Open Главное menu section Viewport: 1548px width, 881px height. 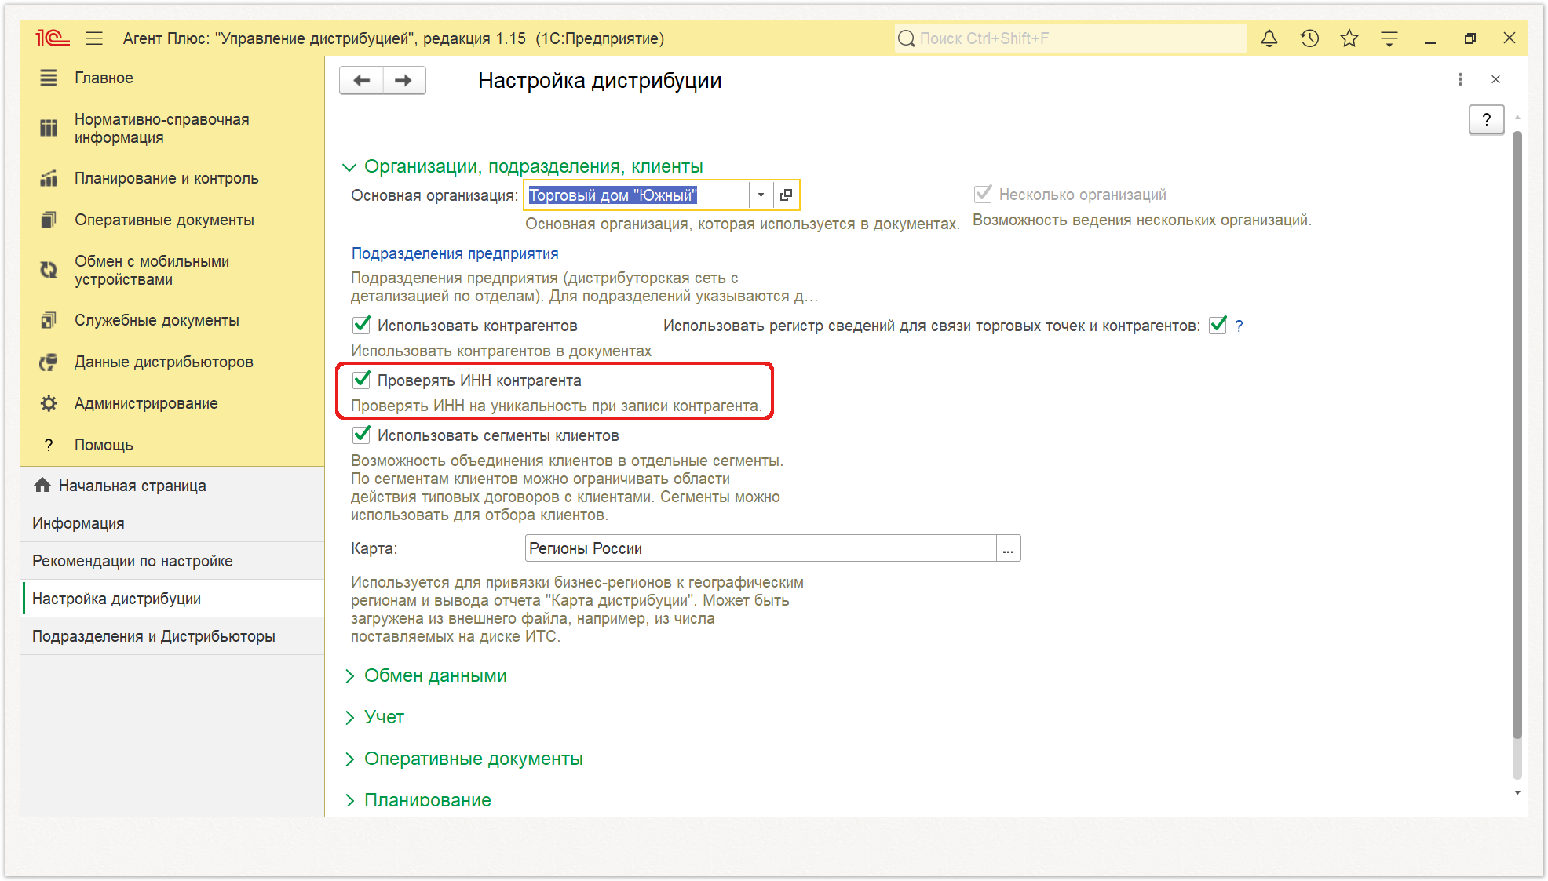[104, 78]
